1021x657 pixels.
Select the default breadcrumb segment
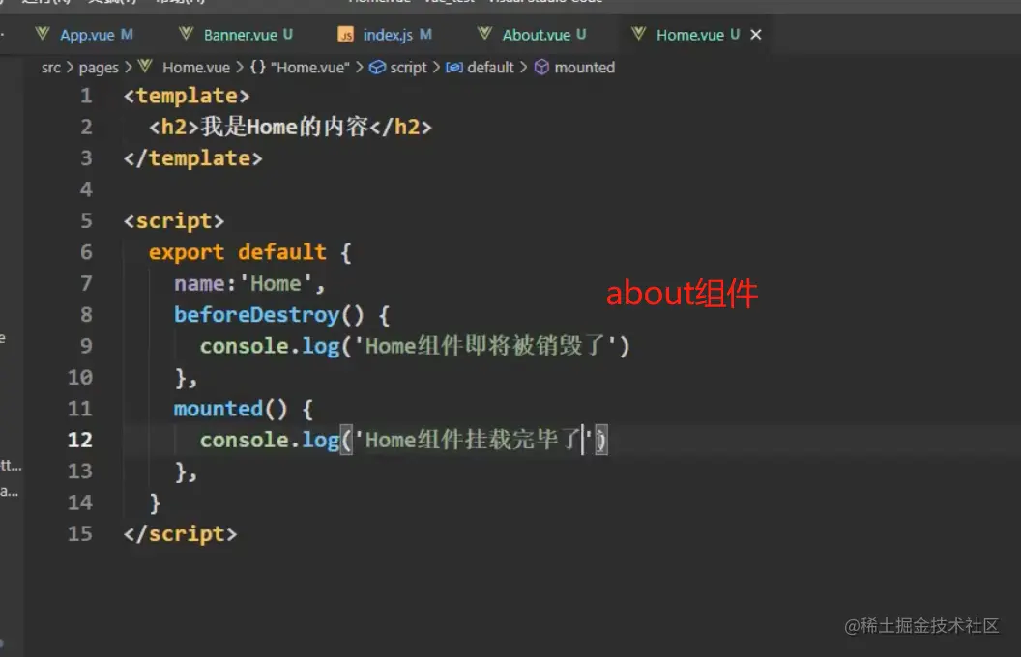click(x=490, y=68)
